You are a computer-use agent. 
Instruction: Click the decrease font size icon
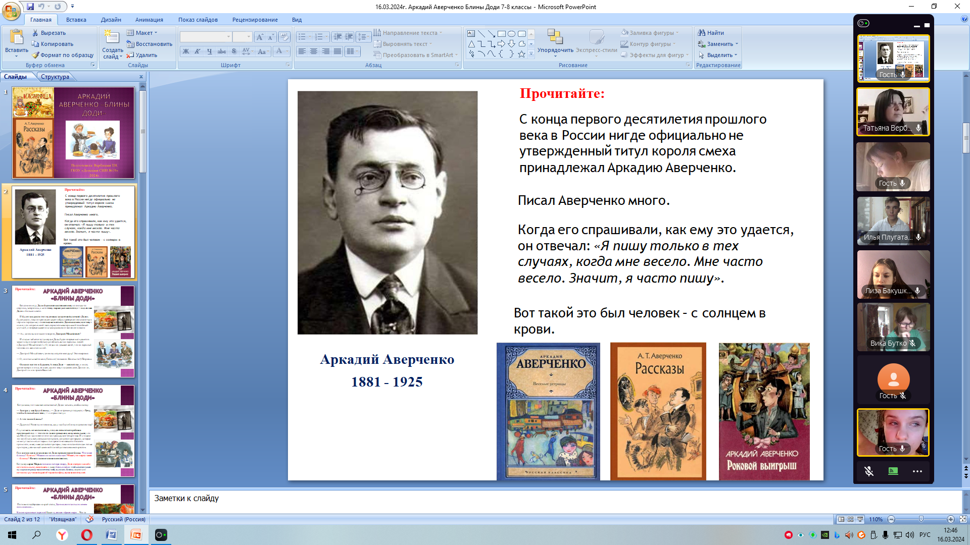(271, 37)
